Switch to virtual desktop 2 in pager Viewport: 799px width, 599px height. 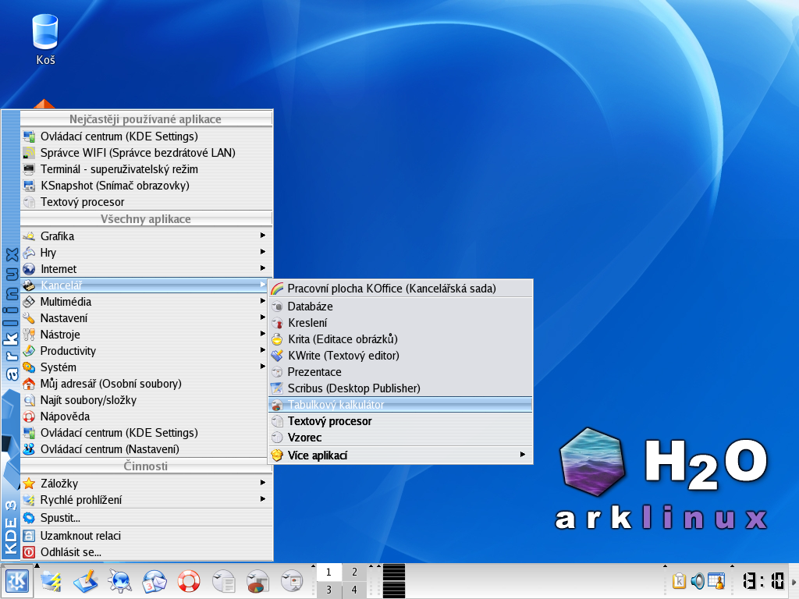coord(355,572)
